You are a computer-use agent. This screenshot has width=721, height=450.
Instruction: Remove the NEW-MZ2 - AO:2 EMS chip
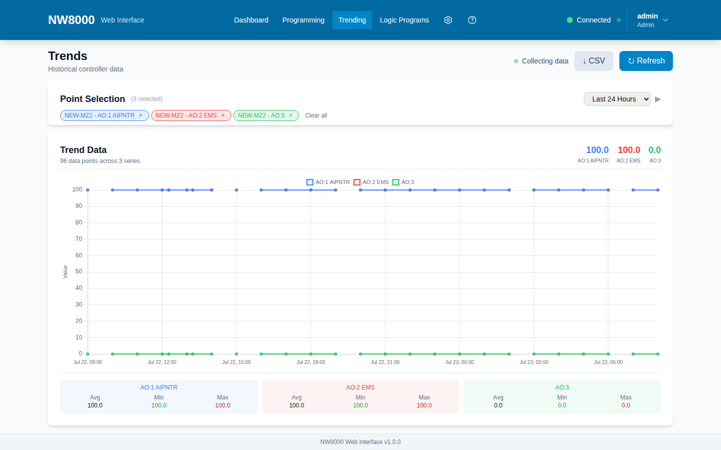(223, 115)
